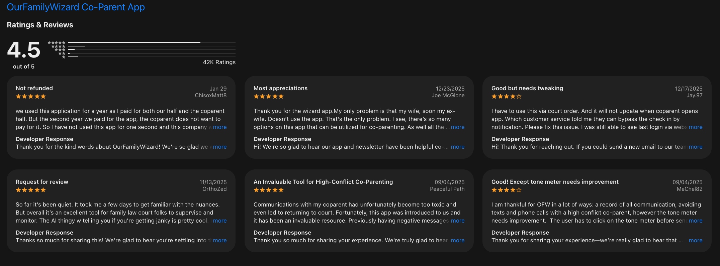Expand the developer response under "Request for review"
This screenshot has height=266, width=720.
coord(220,240)
